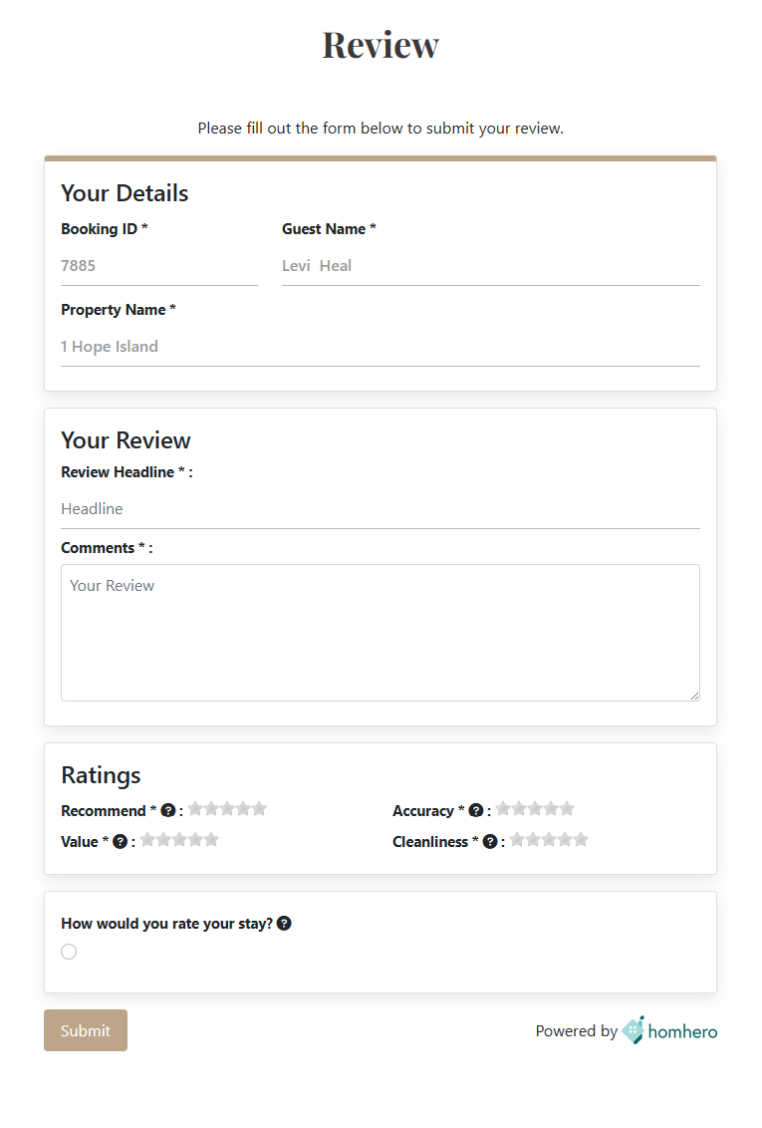Click the Submit button
Screen dimensions: 762x1128
click(86, 1030)
